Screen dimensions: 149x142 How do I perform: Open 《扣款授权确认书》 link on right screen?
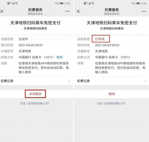tap(114, 103)
